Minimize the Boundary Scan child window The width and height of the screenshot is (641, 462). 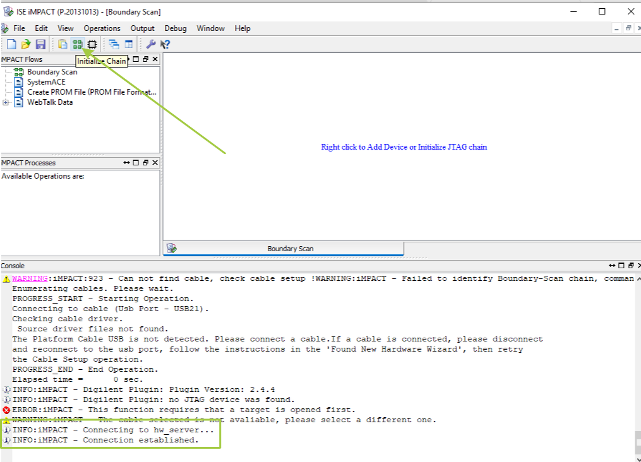click(616, 28)
